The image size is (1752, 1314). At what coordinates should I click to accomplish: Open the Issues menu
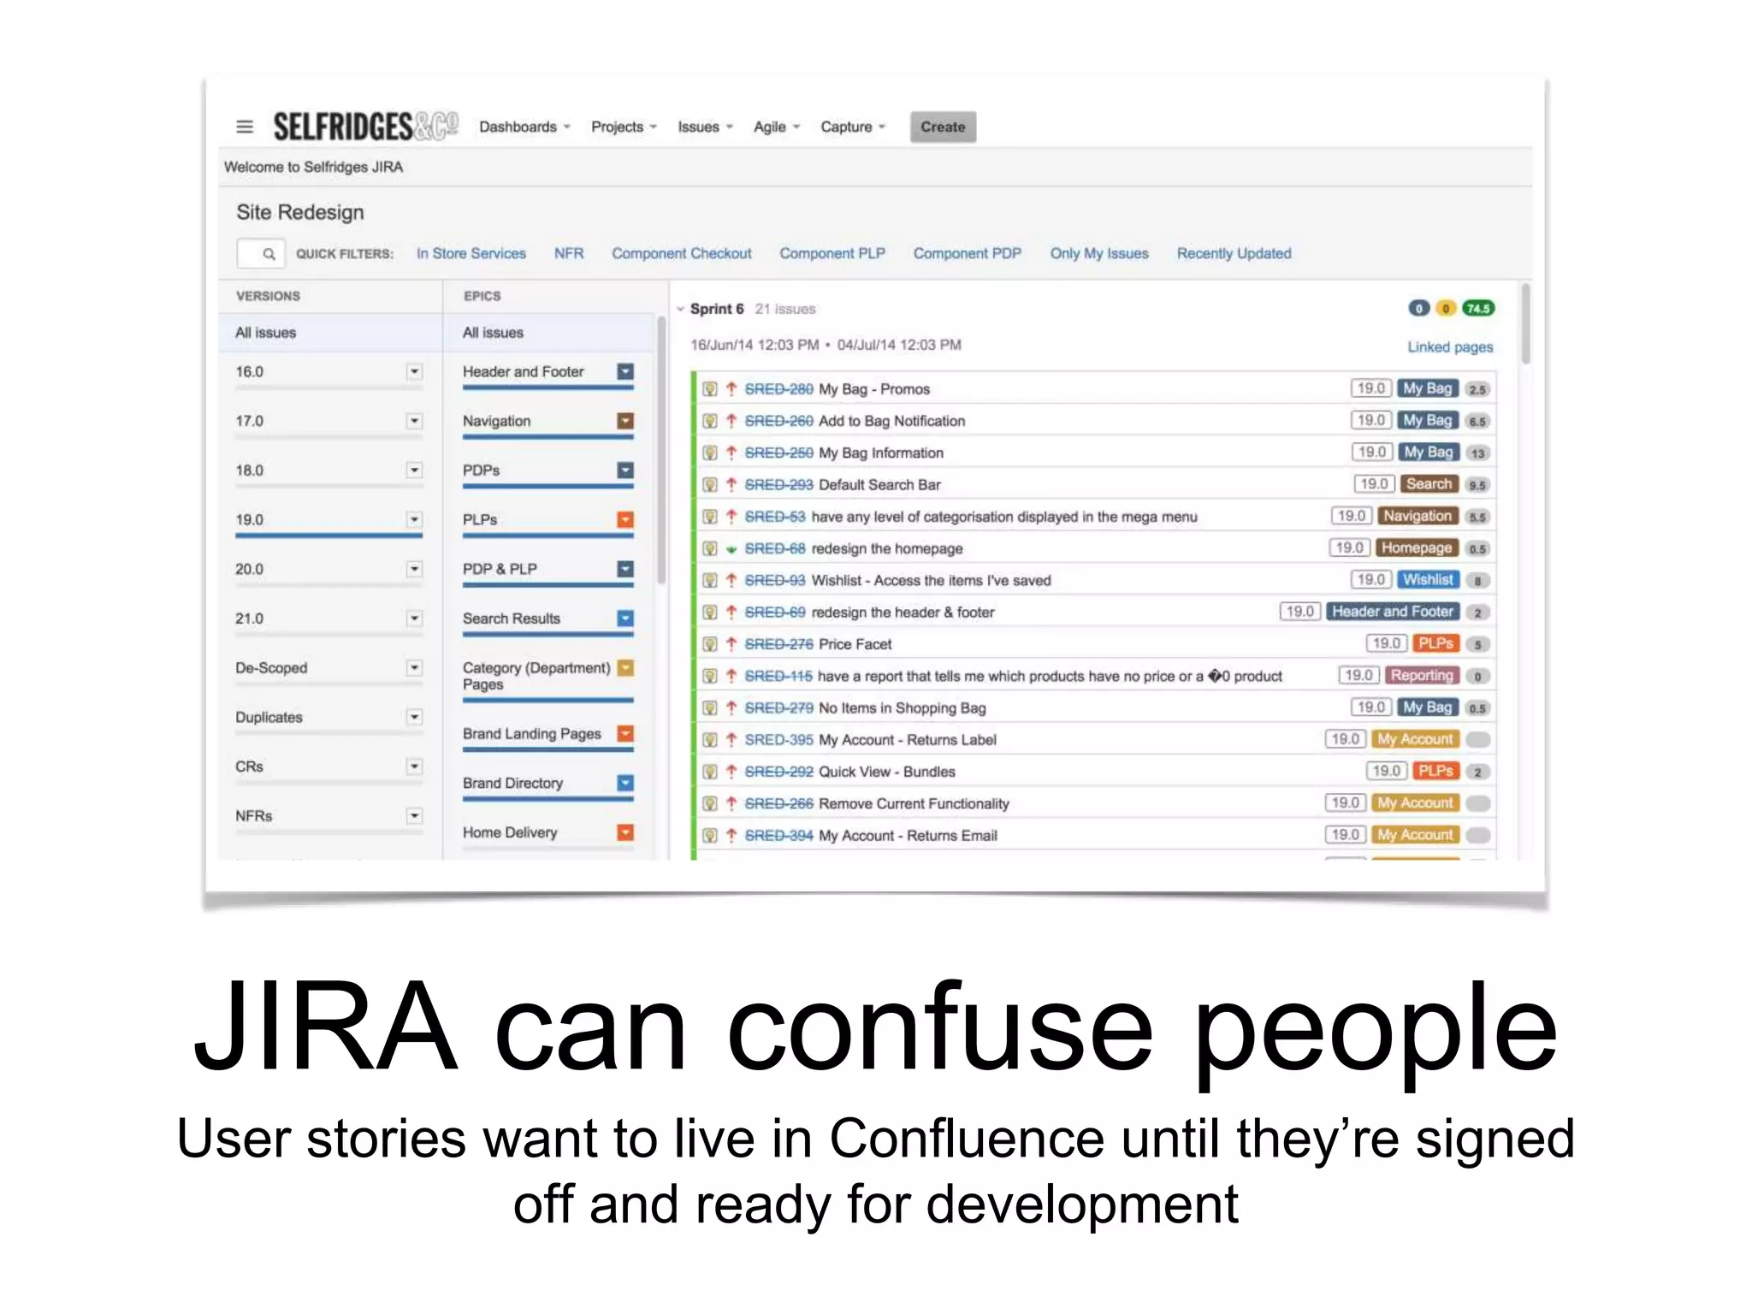pyautogui.click(x=705, y=127)
